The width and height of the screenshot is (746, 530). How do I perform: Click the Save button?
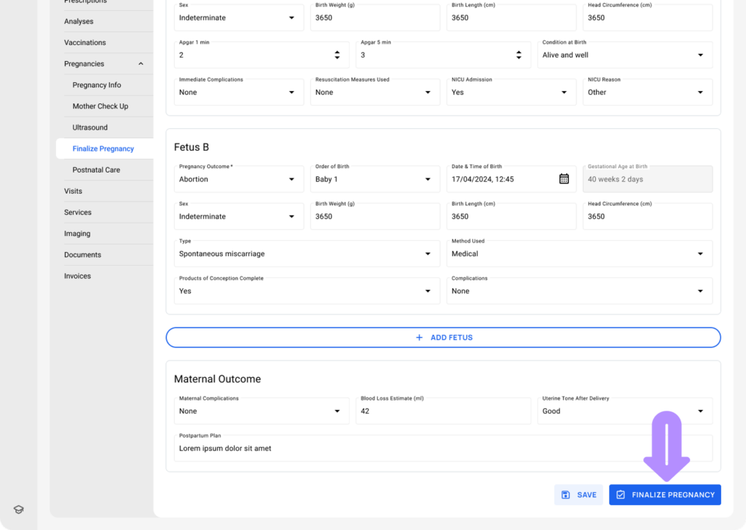578,495
